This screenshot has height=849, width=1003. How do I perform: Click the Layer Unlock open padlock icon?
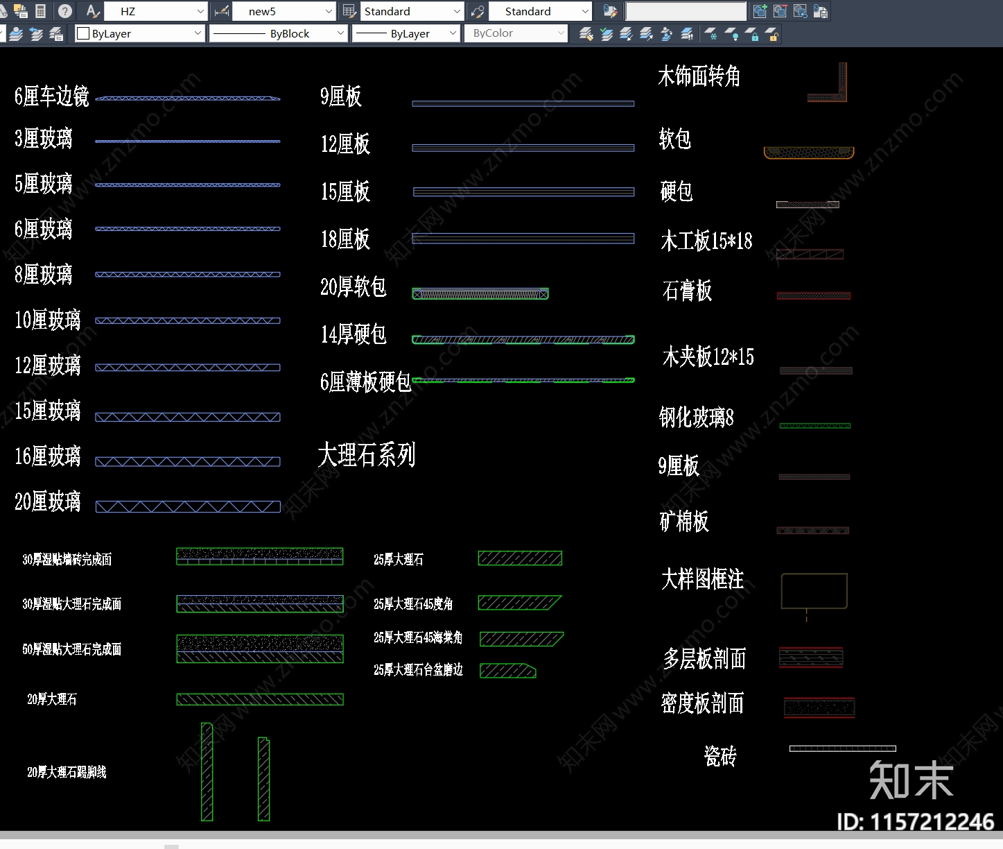click(772, 33)
